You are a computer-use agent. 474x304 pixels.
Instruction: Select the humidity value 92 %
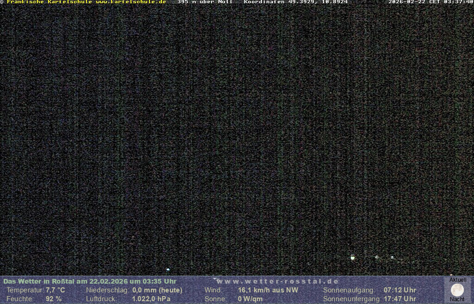53,299
